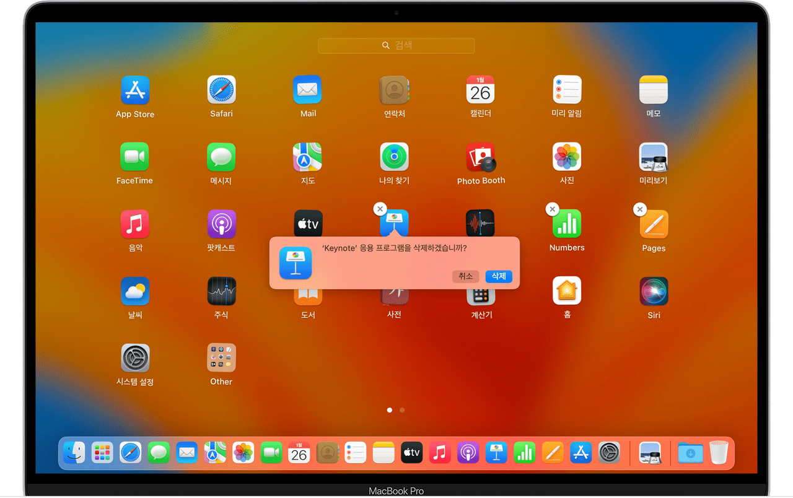Open 팟캐스트 podcasts in Launchpad

(x=221, y=224)
